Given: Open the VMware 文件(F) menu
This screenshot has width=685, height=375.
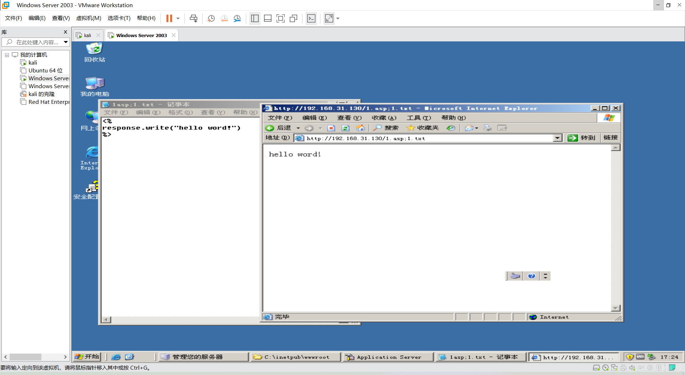Looking at the screenshot, I should click(x=14, y=18).
